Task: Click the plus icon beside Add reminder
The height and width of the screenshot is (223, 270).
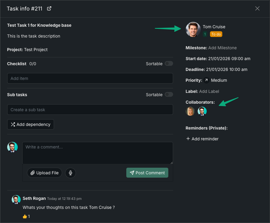Action: [188, 139]
